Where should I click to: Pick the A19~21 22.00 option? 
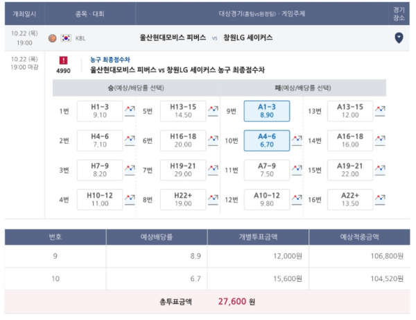350,170
